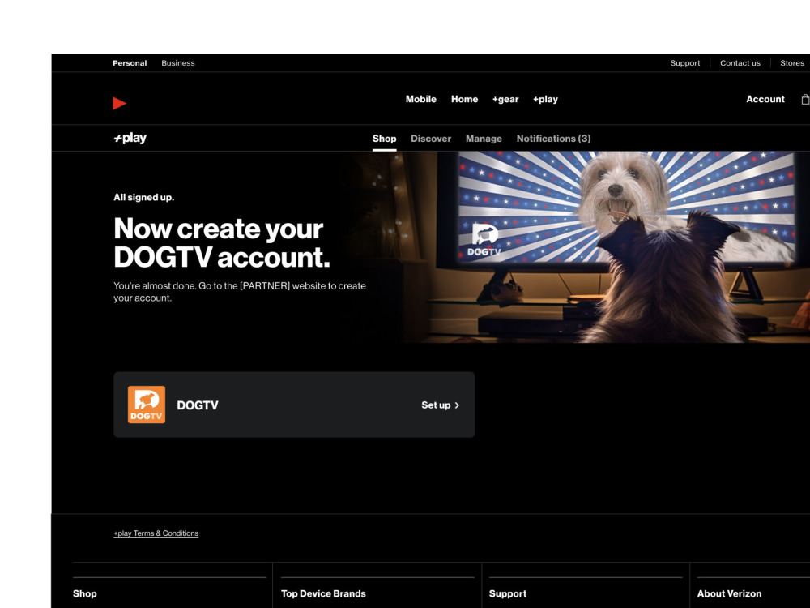Click the 'All signed up.' text

click(x=144, y=197)
